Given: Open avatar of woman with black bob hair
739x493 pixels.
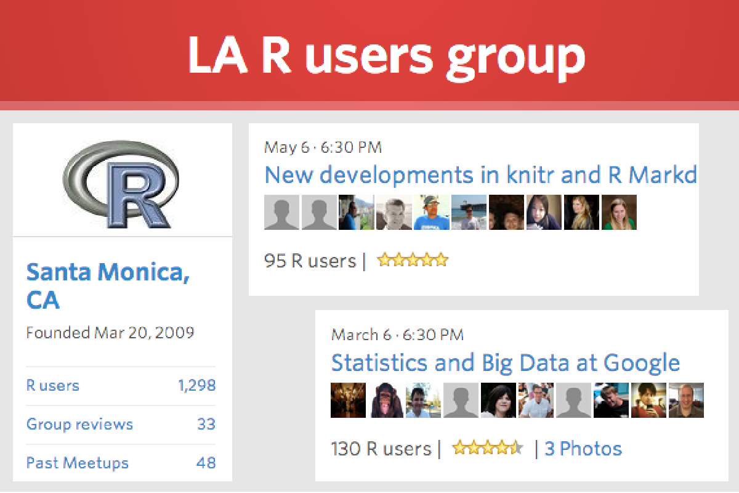Looking at the screenshot, I should pyautogui.click(x=499, y=400).
